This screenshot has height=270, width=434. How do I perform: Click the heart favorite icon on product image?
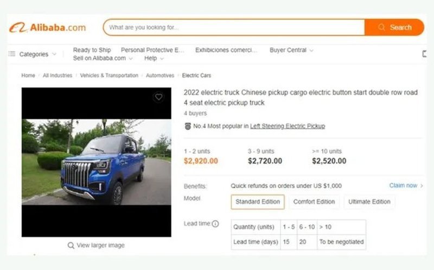coord(158,97)
